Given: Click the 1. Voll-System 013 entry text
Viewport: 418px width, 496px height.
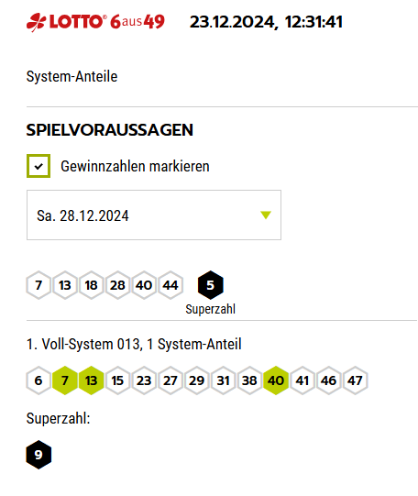Looking at the screenshot, I should (134, 344).
